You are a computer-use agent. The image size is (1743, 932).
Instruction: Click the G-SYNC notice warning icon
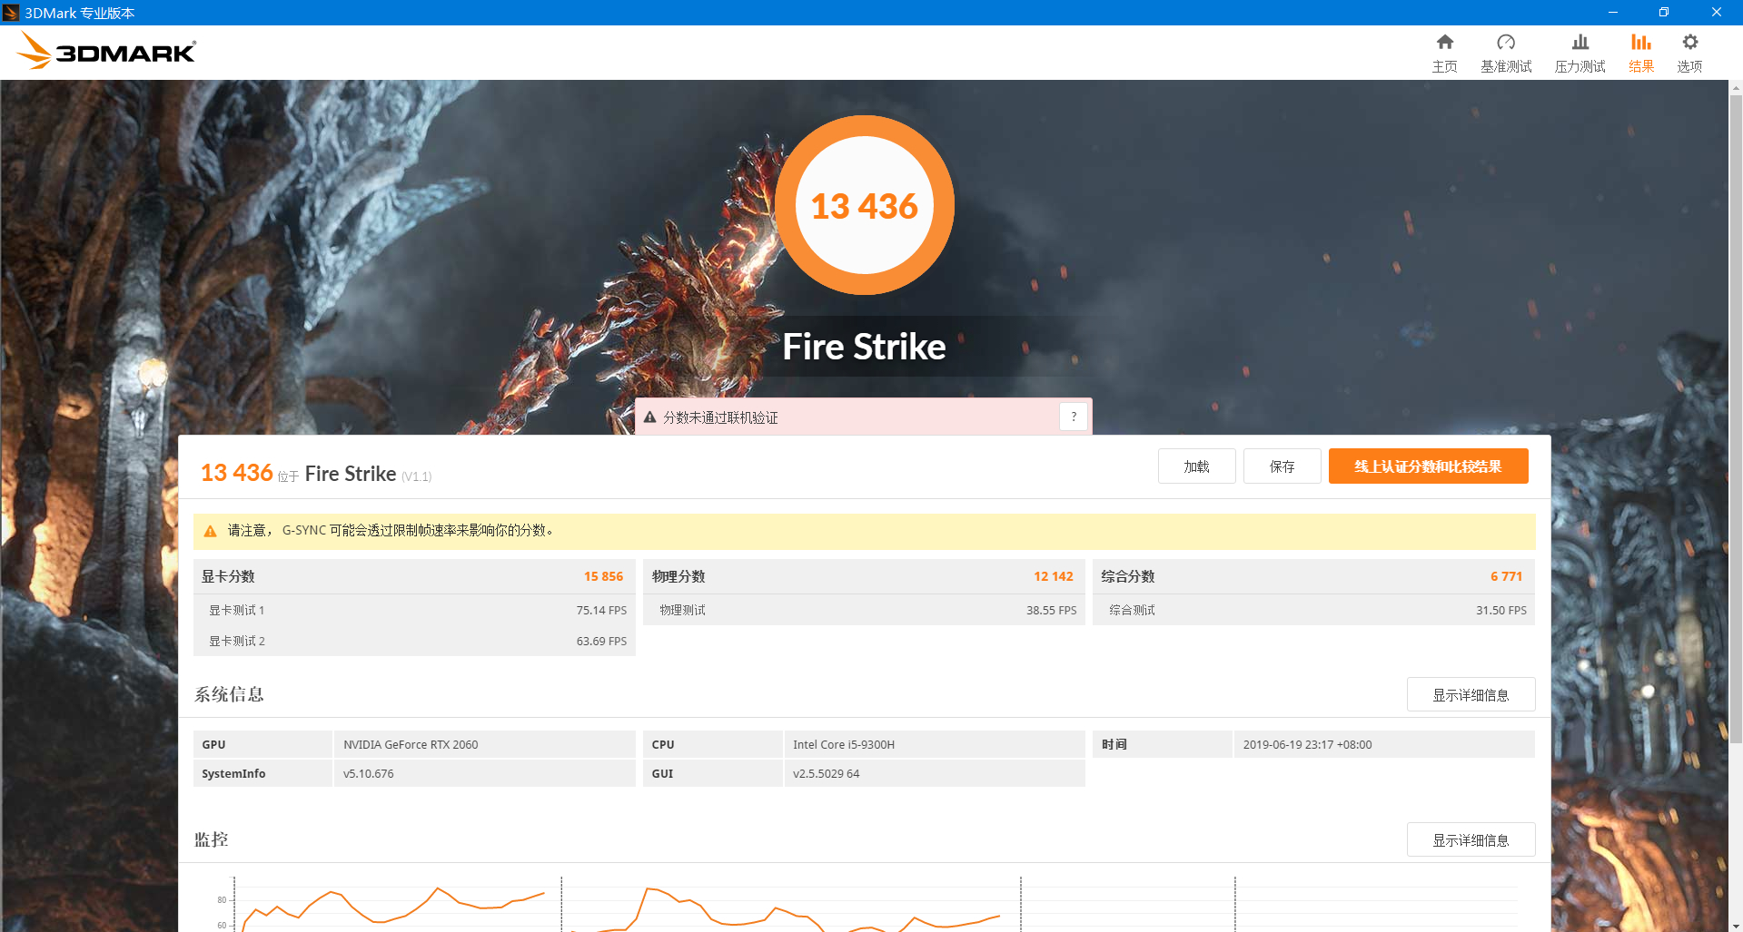tap(210, 531)
